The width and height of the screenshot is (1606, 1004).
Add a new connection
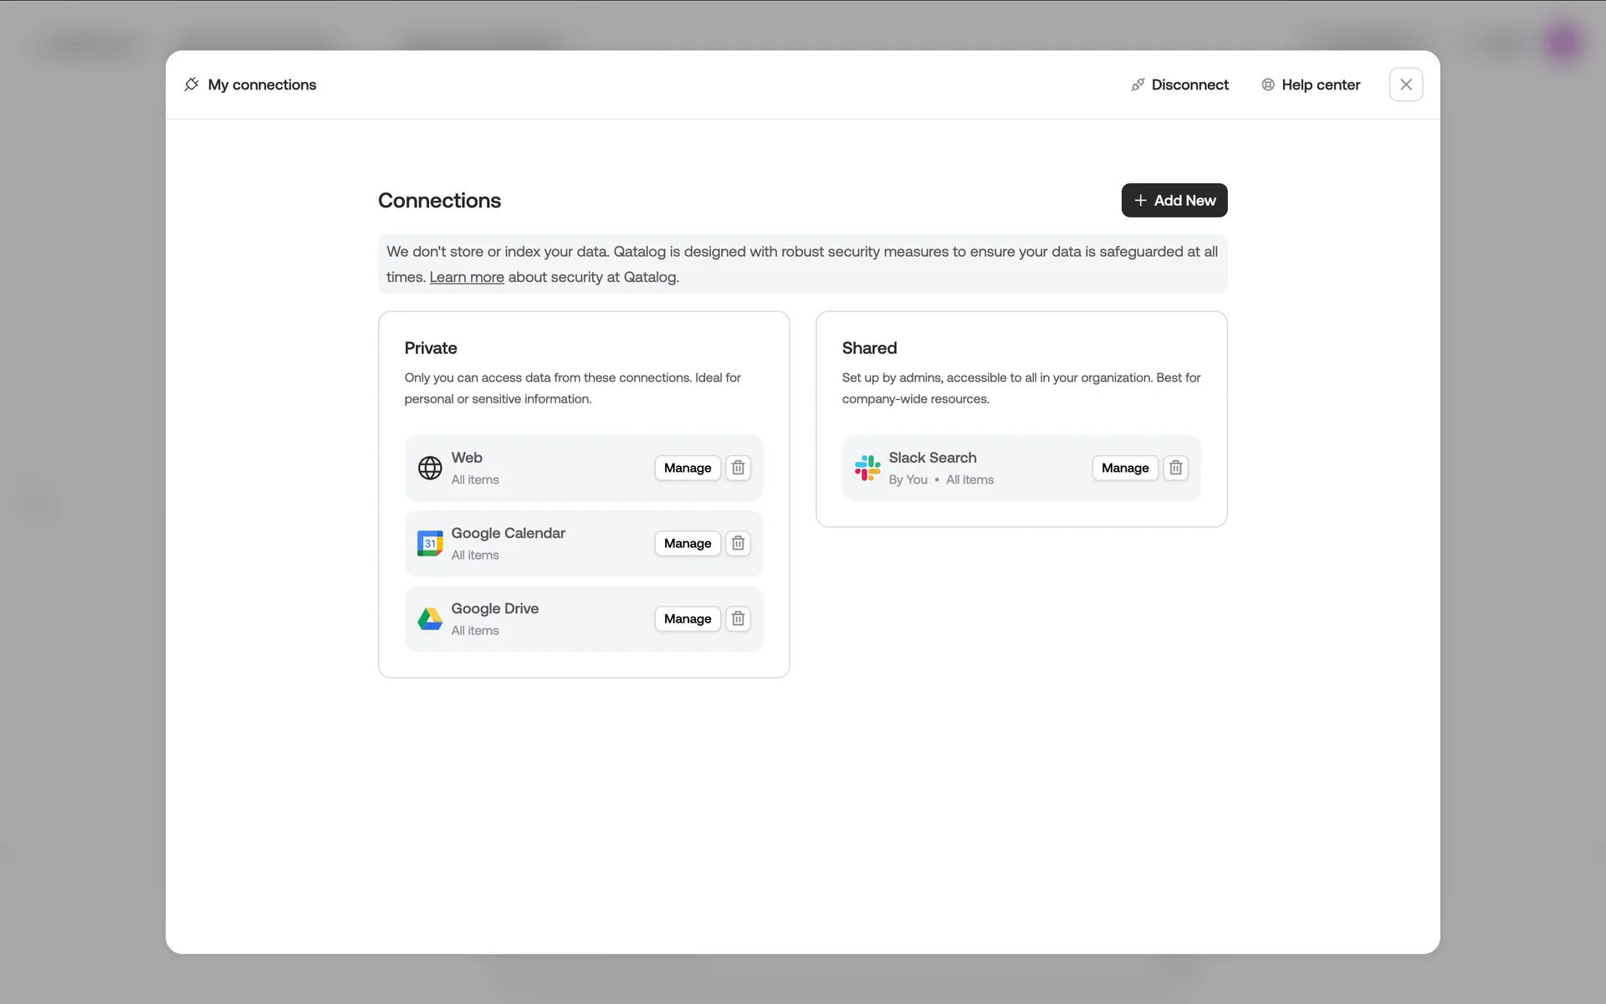(x=1174, y=200)
